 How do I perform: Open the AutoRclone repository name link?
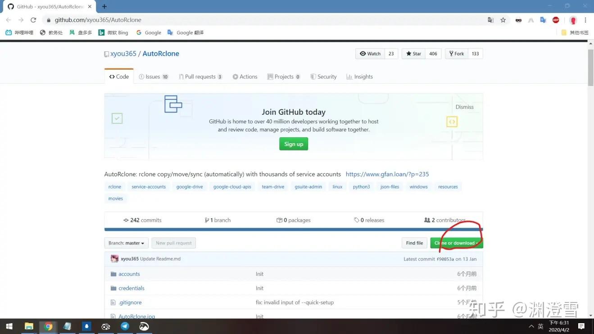(161, 54)
